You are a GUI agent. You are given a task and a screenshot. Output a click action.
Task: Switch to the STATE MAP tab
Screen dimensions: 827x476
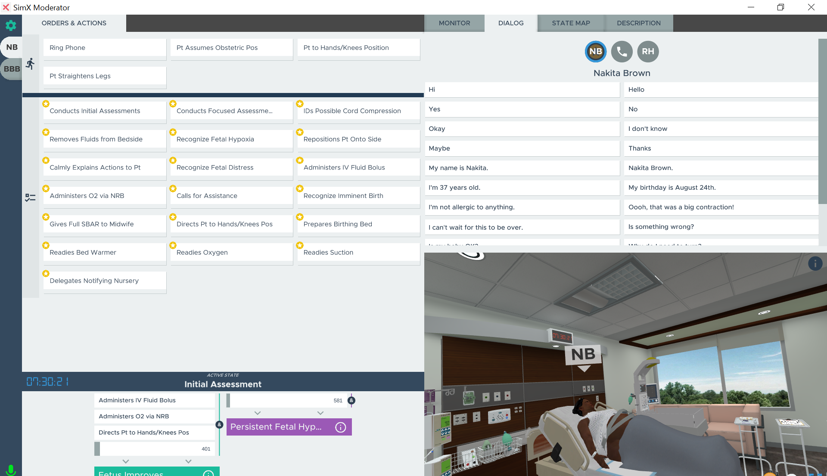point(571,23)
